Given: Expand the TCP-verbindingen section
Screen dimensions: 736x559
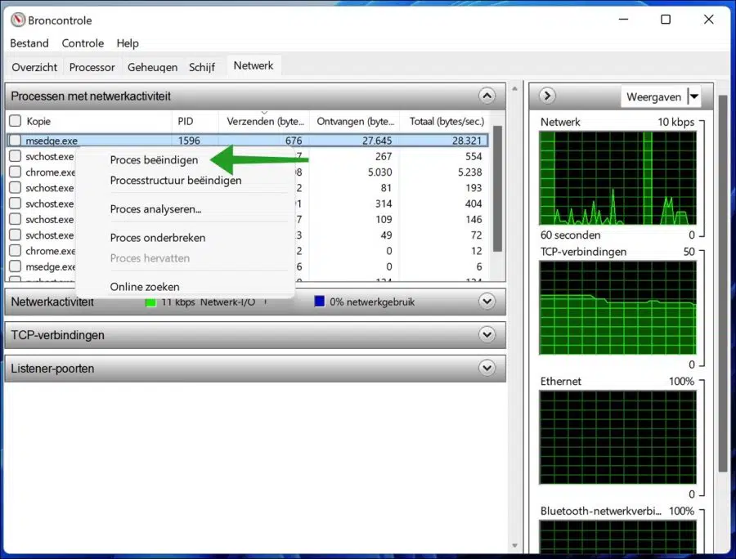Looking at the screenshot, I should coord(487,334).
